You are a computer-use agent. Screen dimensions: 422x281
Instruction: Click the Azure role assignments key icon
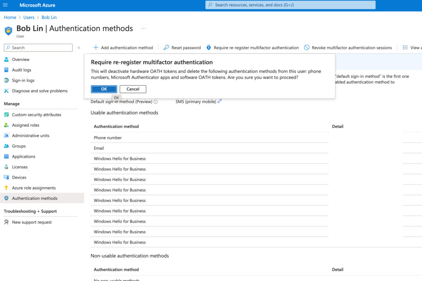click(x=7, y=188)
